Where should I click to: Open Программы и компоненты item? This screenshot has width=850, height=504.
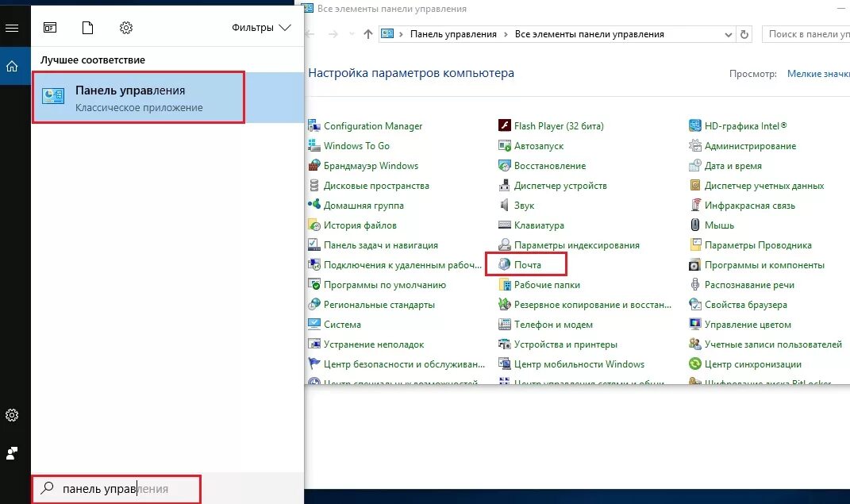[x=757, y=265]
